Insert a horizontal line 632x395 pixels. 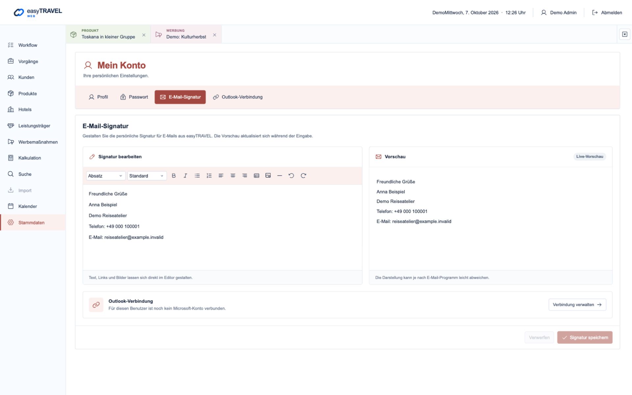pos(279,176)
